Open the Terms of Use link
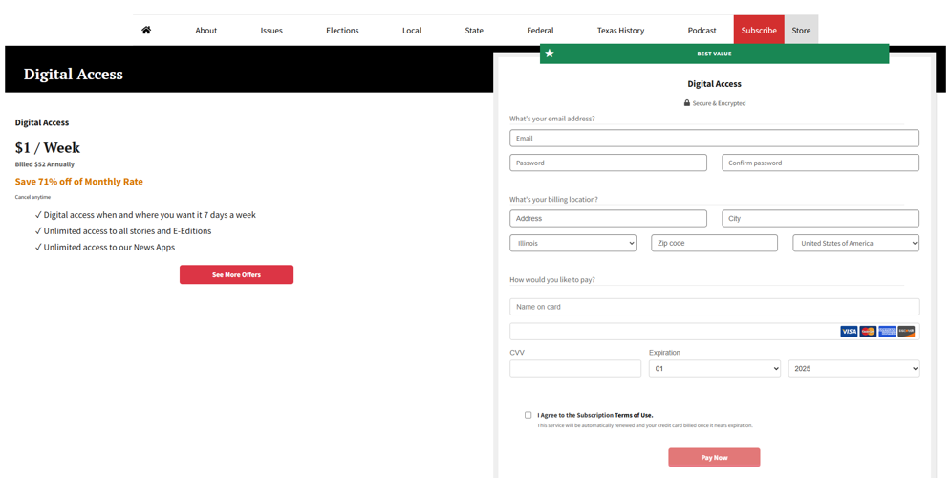 click(x=633, y=415)
